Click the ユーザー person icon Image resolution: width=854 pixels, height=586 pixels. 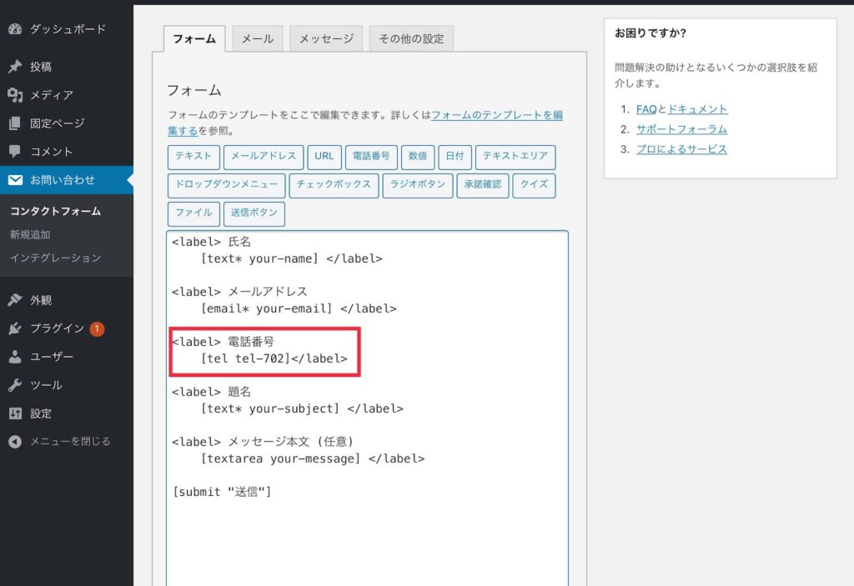[15, 357]
